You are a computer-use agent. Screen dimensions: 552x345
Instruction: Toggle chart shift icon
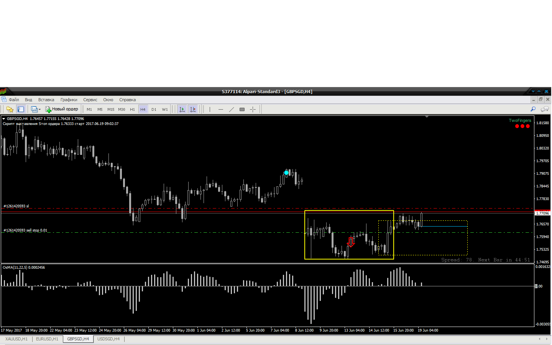(x=193, y=109)
